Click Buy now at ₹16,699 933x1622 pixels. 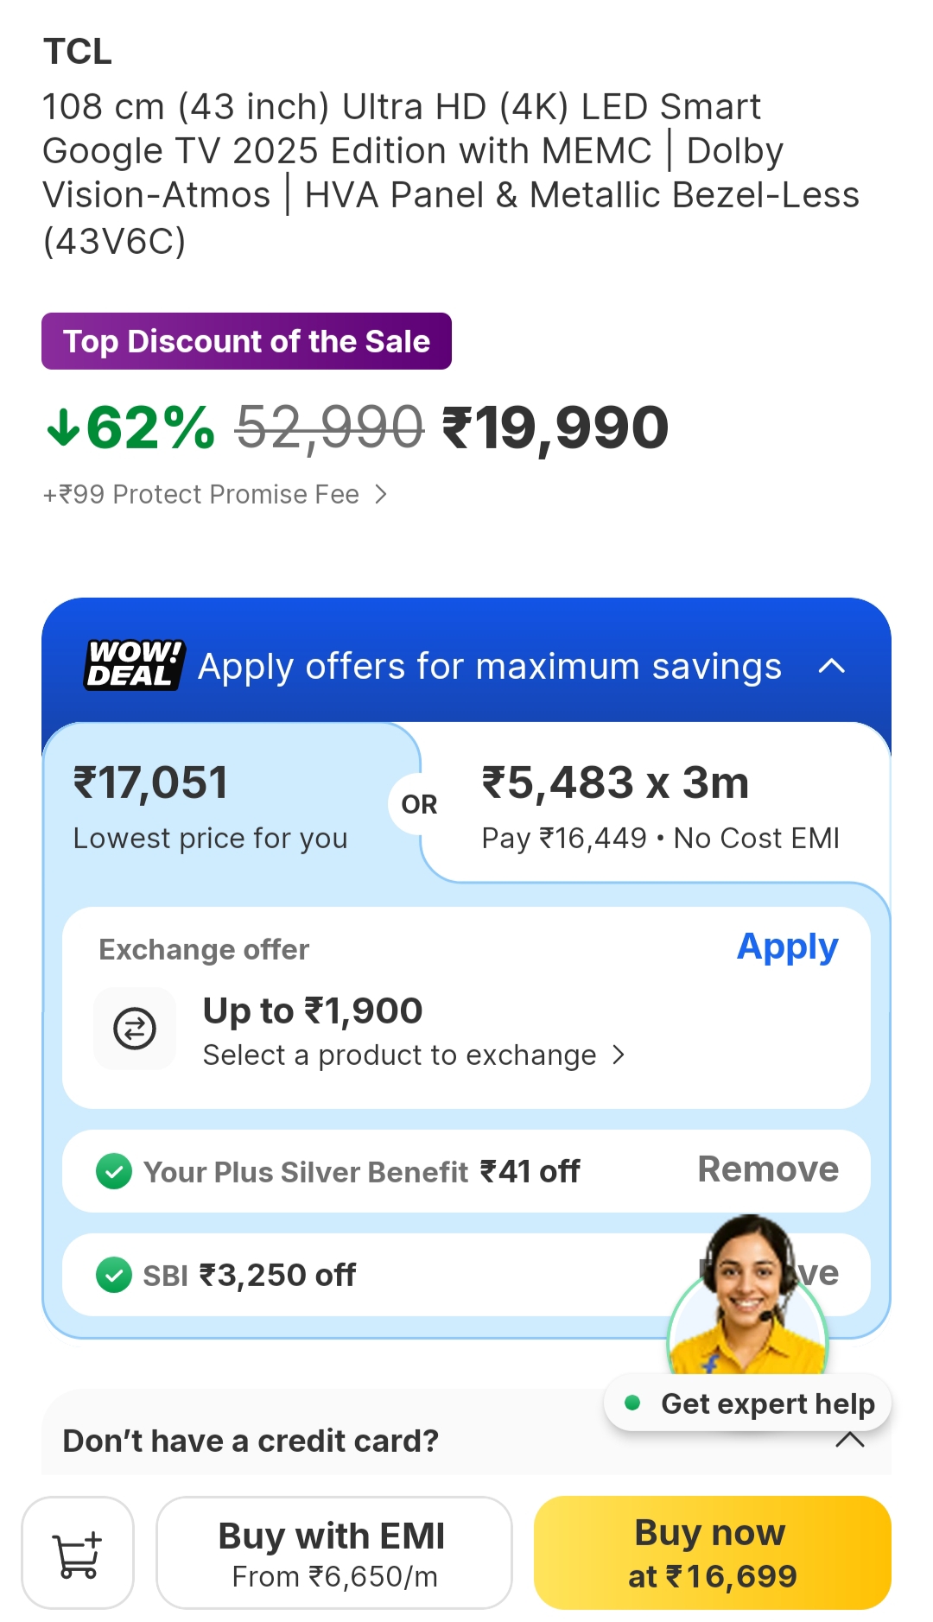coord(712,1553)
